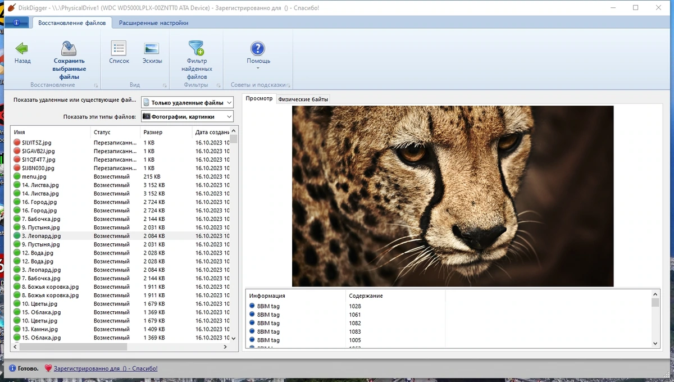Click the red status dot of $IGAVB2J.jpg

[x=17, y=151]
